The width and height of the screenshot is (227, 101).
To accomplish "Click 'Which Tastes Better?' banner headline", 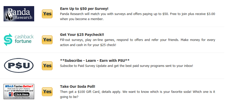I will [19, 86].
